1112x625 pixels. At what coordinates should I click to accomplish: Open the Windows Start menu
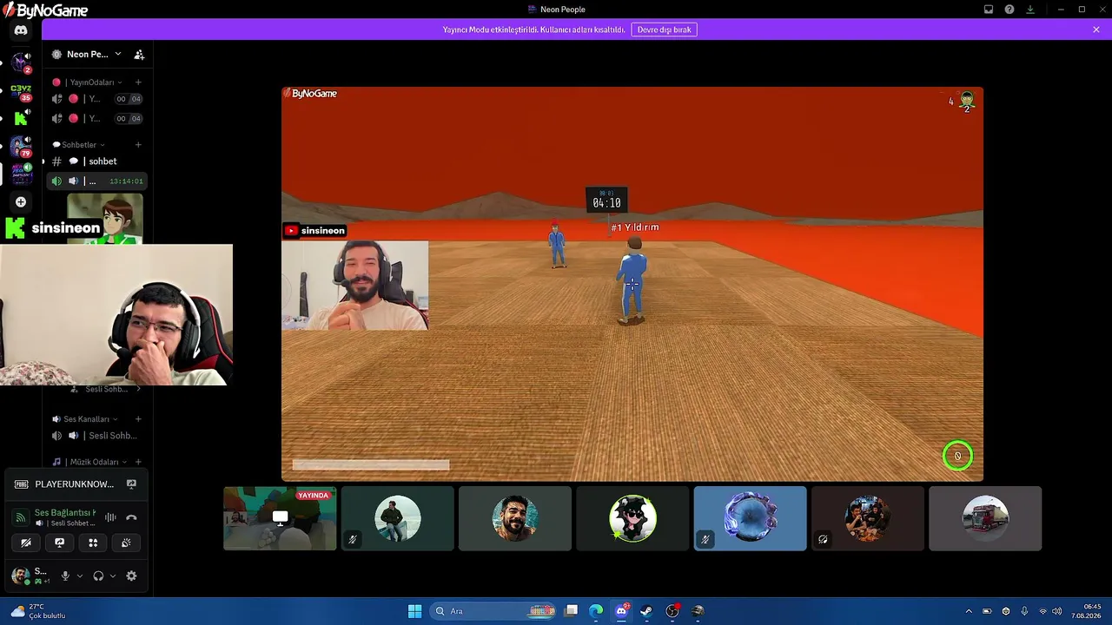tap(414, 611)
